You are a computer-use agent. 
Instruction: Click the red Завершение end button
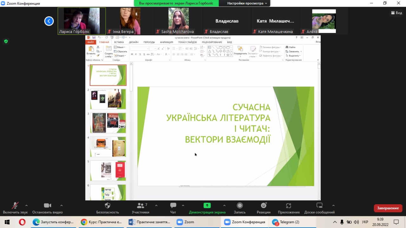pos(388,208)
